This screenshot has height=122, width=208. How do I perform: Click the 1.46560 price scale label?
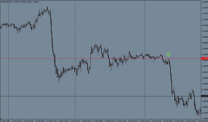tap(205, 54)
